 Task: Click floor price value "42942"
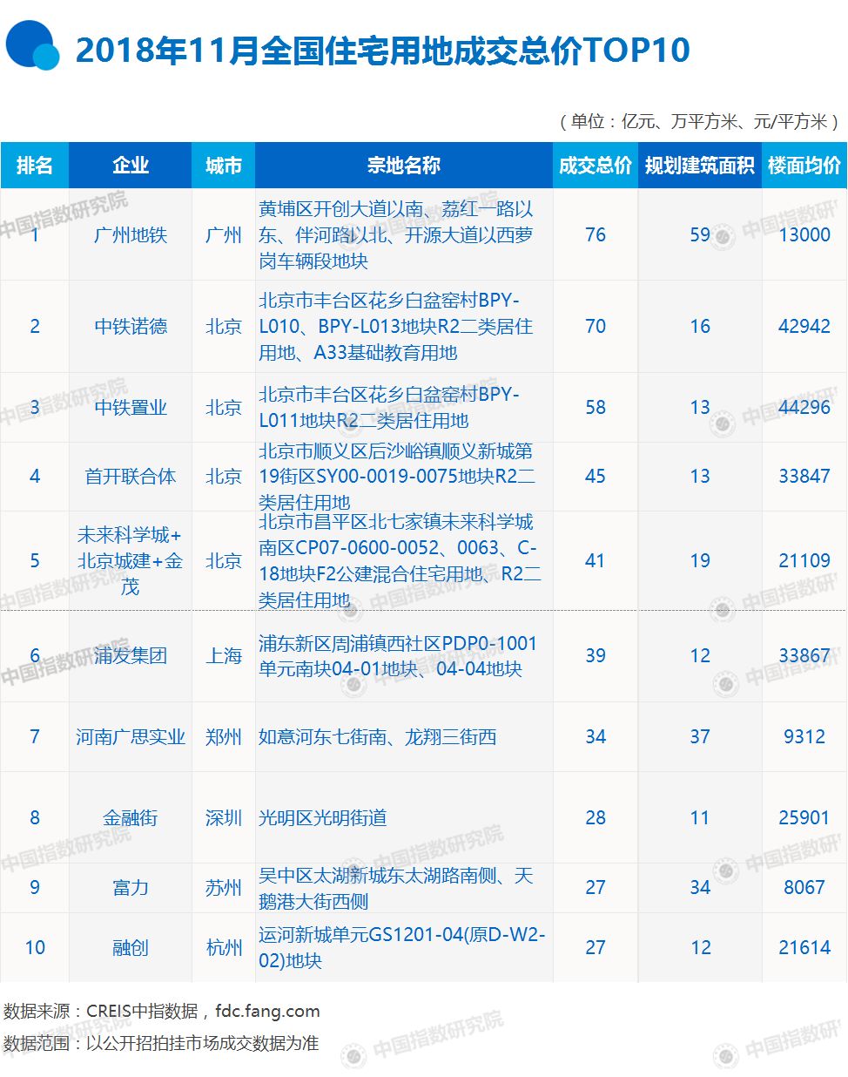(804, 327)
